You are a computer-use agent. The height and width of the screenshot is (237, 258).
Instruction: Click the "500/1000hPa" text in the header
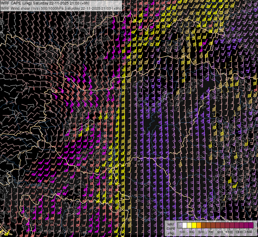click(51, 8)
